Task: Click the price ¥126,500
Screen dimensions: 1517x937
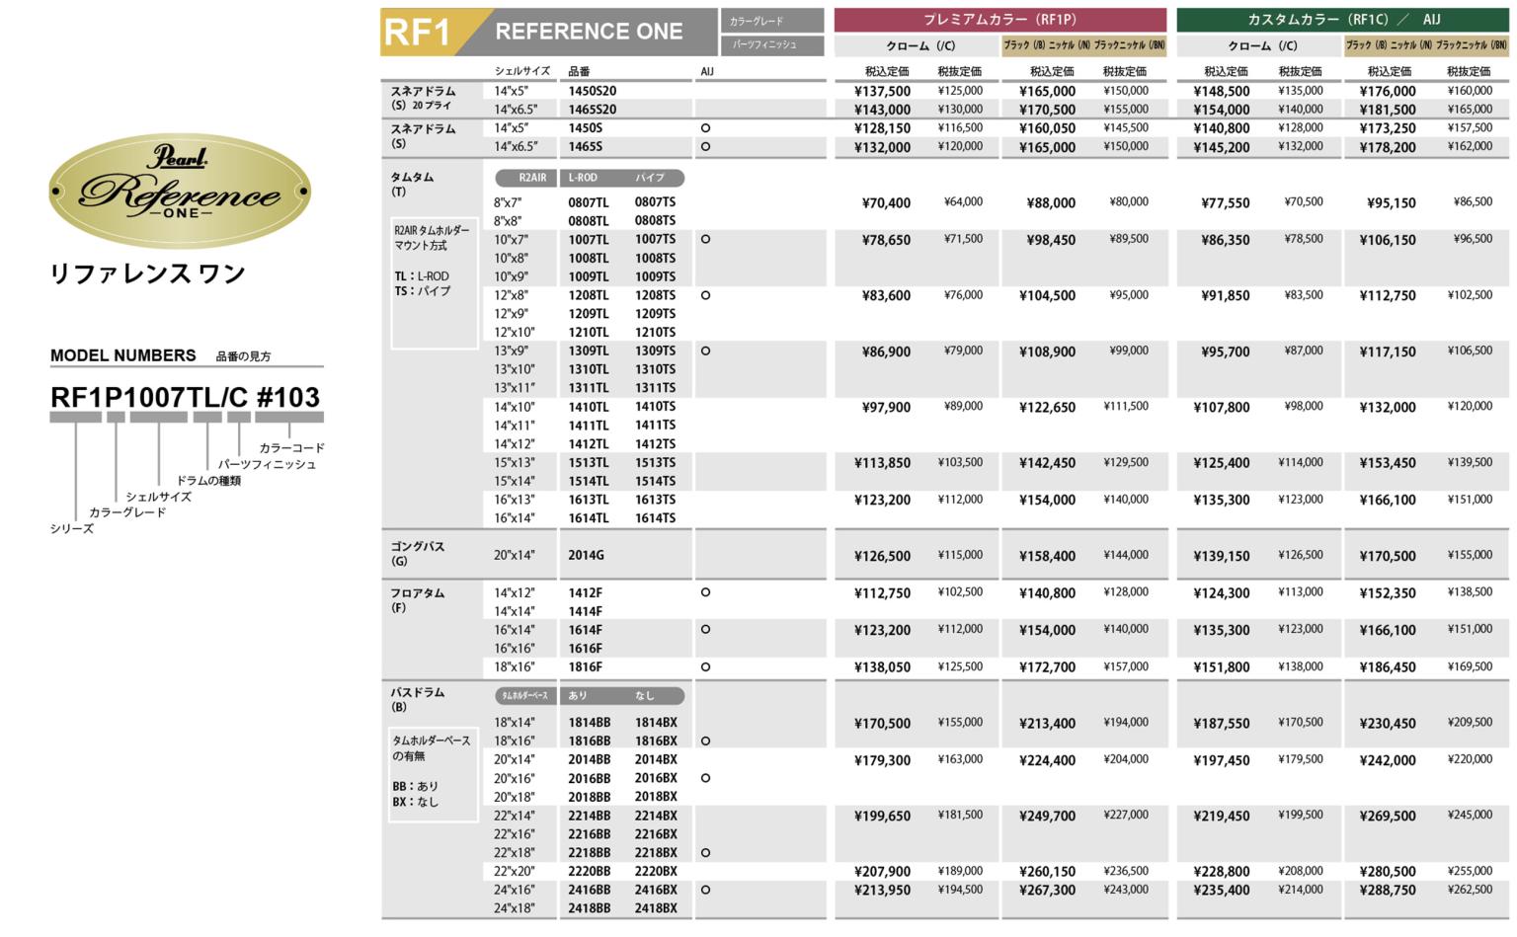Action: [882, 556]
